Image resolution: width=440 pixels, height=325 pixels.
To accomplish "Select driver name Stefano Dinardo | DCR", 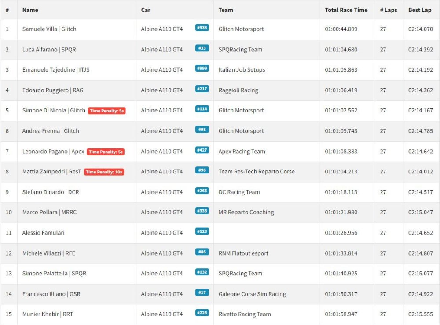I will (x=51, y=192).
